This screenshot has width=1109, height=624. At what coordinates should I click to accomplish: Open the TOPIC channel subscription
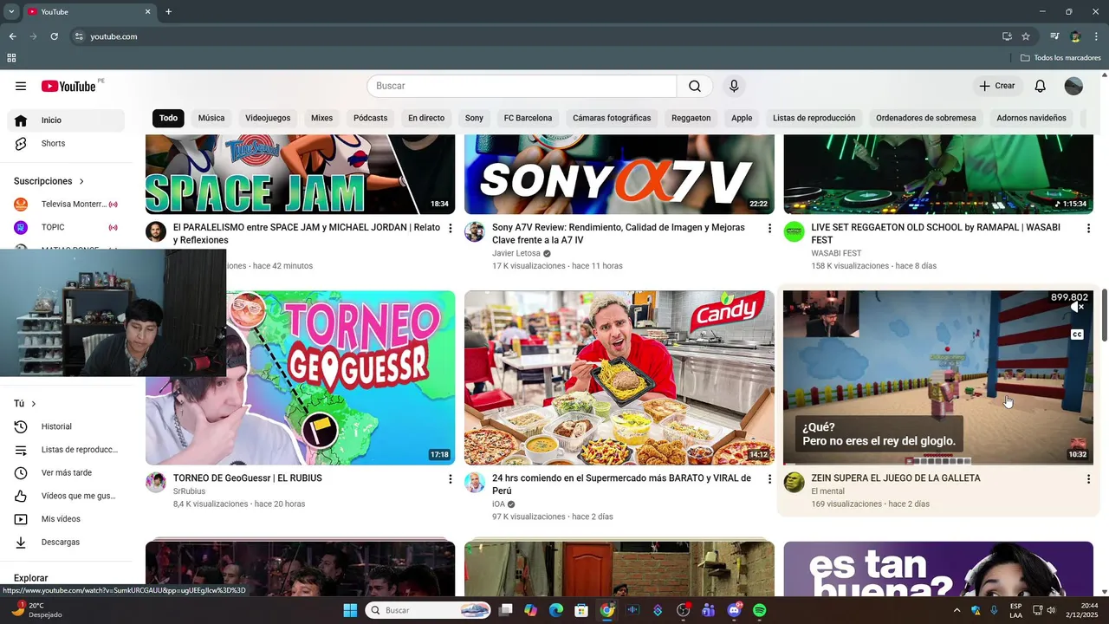click(x=66, y=227)
